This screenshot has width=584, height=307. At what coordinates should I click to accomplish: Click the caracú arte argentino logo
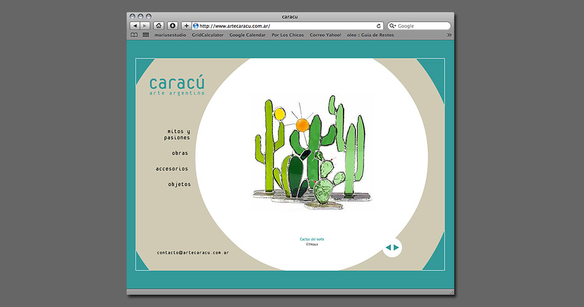coord(177,85)
